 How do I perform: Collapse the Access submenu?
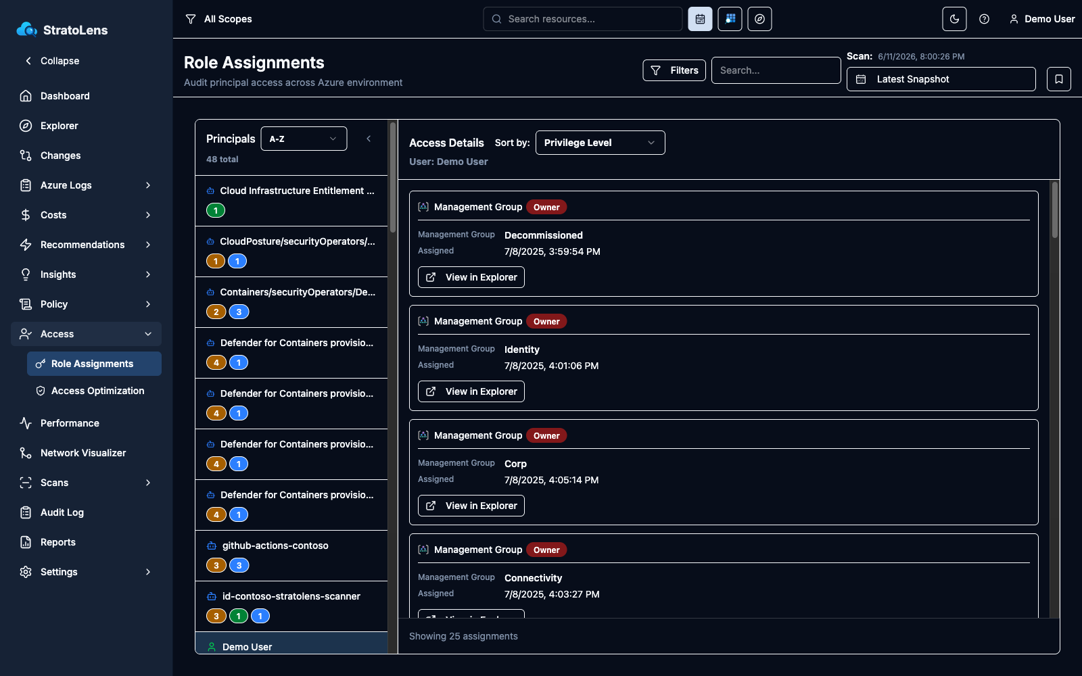pos(86,334)
